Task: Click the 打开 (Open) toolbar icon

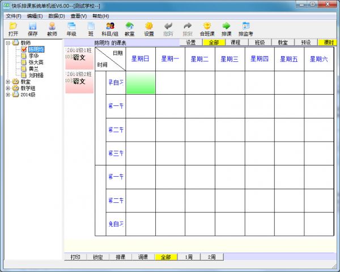Action: pyautogui.click(x=13, y=29)
